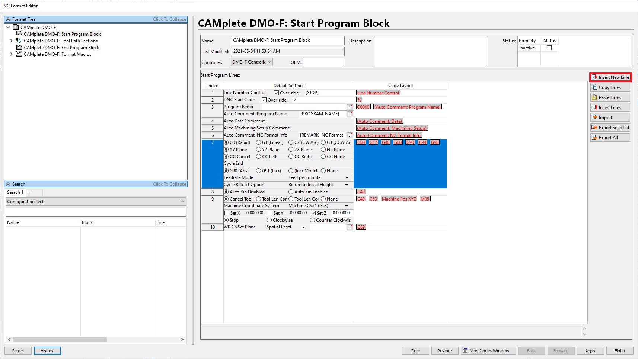Click the Import icon

pos(594,118)
